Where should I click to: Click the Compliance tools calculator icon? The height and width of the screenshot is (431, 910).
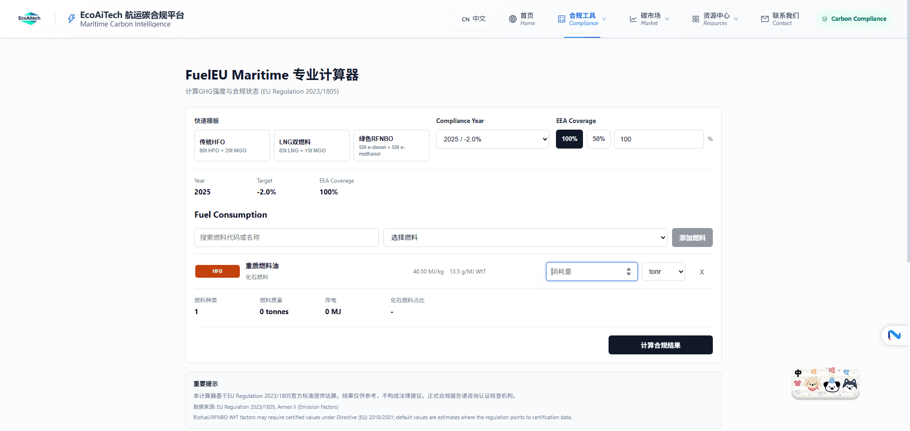pyautogui.click(x=562, y=19)
